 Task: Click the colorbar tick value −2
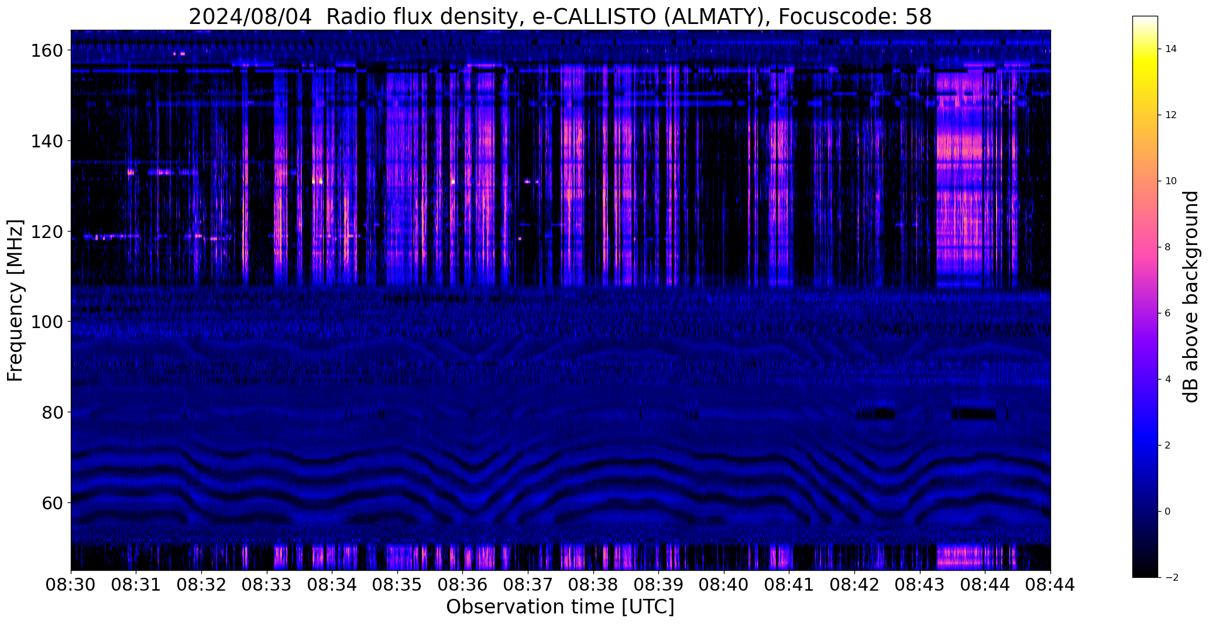[x=1171, y=578]
